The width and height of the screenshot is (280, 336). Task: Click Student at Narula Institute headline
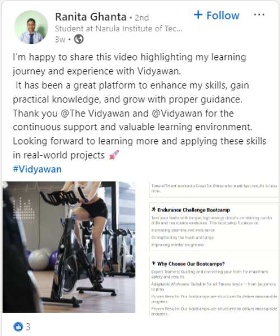point(119,29)
